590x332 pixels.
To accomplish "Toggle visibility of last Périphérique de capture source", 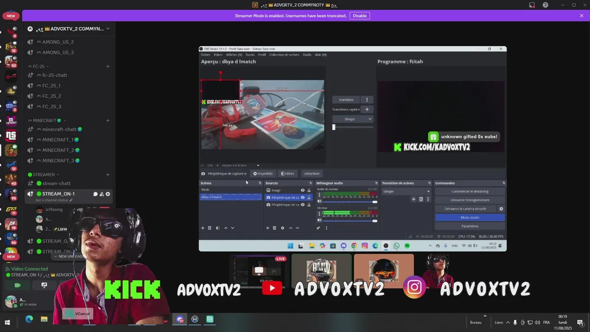I will [302, 205].
